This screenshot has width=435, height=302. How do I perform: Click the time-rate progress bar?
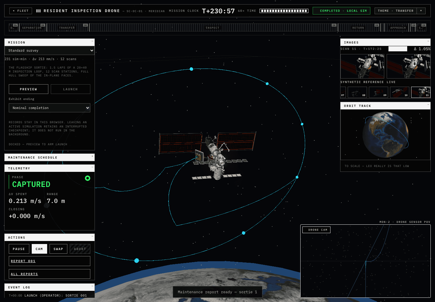pos(284,11)
